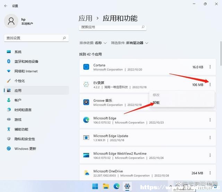Click the magnifier icon in Find a setting box
The width and height of the screenshot is (222, 192).
pos(64,38)
